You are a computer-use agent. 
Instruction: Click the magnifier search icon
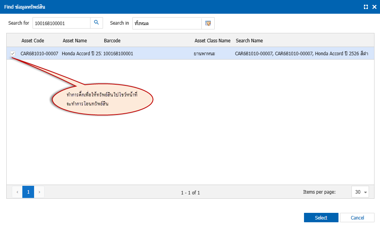tap(96, 23)
